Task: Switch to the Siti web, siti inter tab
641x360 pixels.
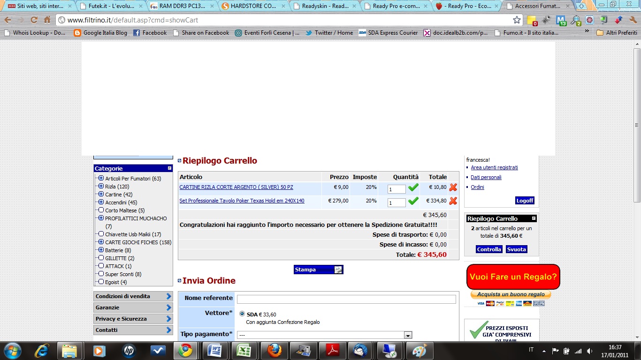Action: point(40,6)
